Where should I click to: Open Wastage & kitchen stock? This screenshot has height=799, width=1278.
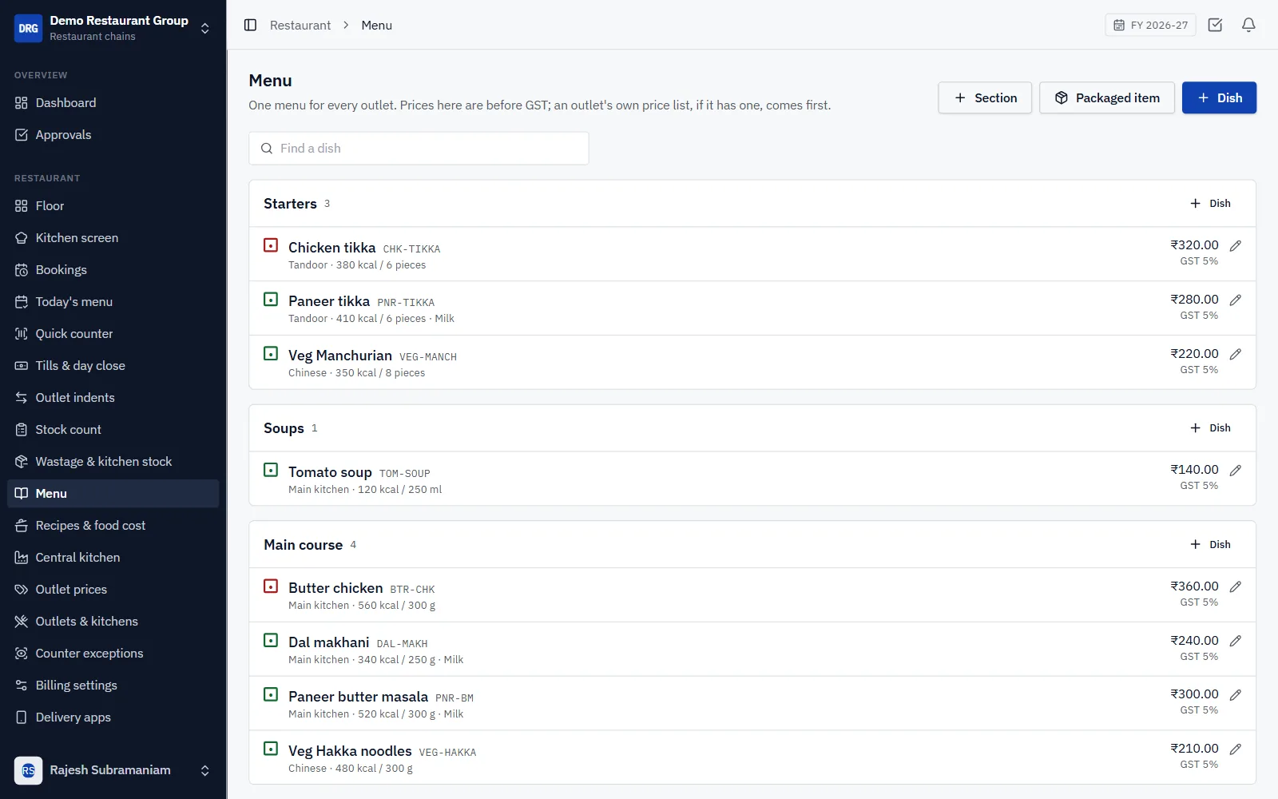(x=113, y=462)
